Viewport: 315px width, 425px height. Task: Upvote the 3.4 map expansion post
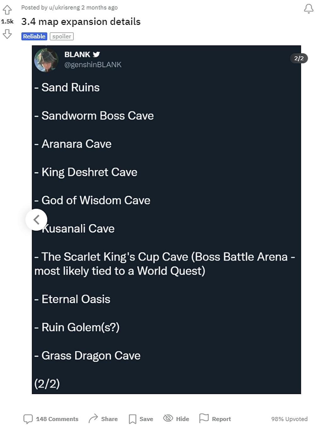7,10
